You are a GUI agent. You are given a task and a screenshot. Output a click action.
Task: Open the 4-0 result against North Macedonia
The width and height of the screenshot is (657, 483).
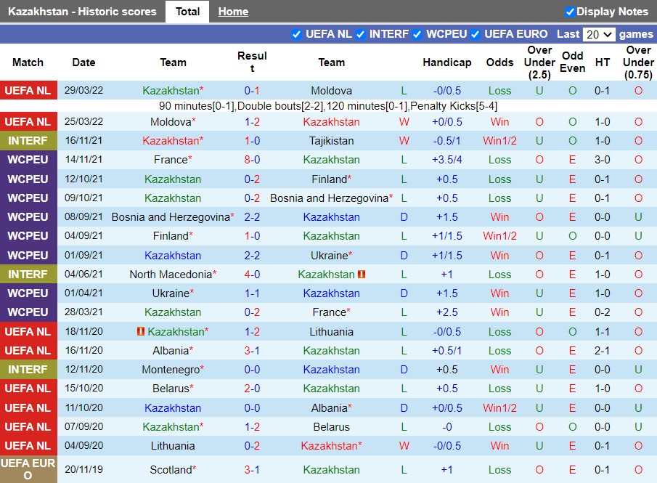(x=252, y=275)
